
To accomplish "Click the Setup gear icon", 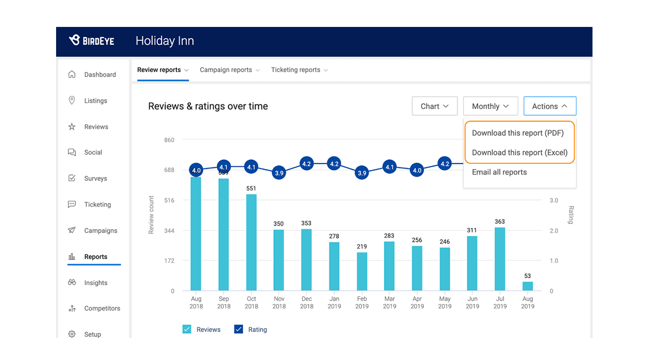I will coord(72,334).
